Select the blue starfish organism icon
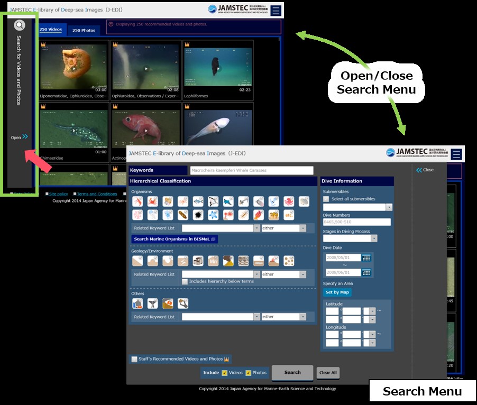The height and width of the screenshot is (405, 477). coord(213,215)
